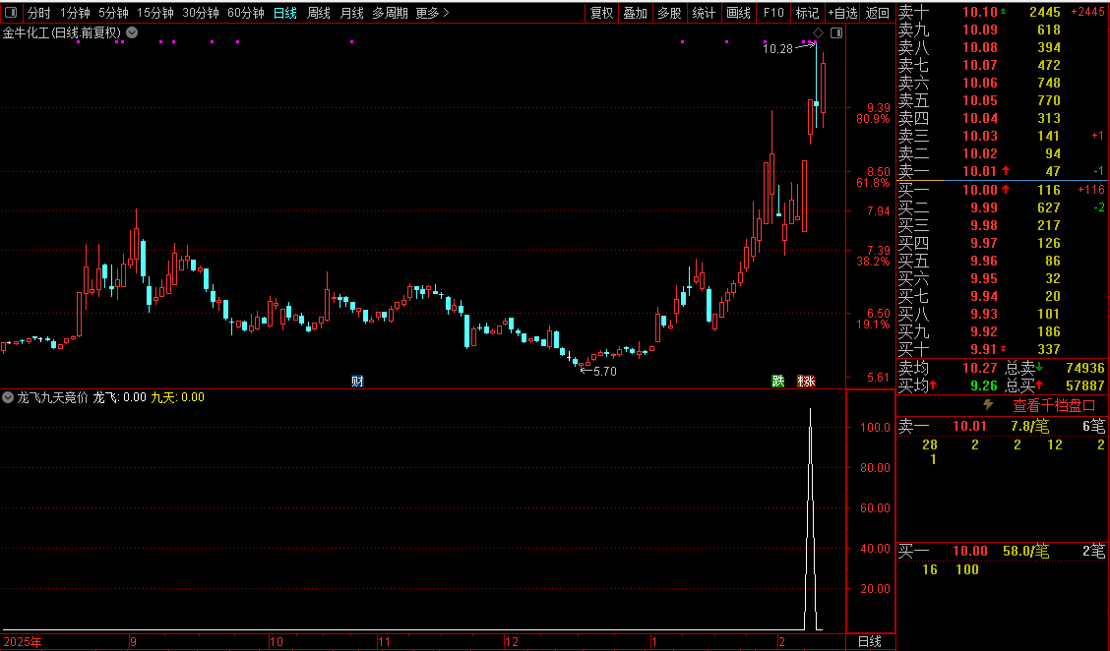This screenshot has width=1110, height=651.
Task: Click the 日线 label at bottom right
Action: (x=869, y=642)
